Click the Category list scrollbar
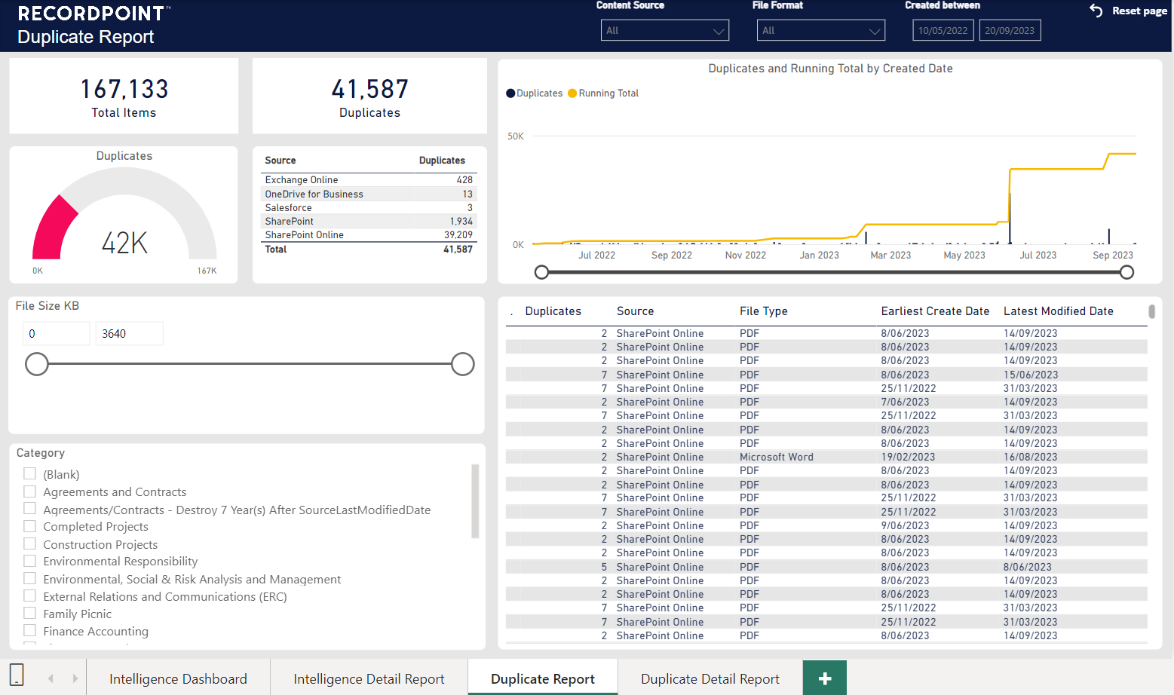 (x=475, y=501)
